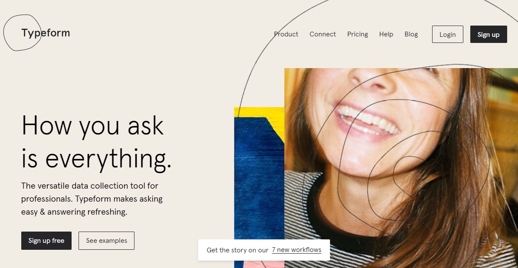The width and height of the screenshot is (518, 268).
Task: Click the See examples button
Action: (106, 241)
